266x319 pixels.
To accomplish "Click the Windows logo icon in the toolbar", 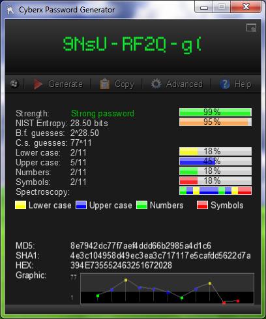I will coord(14,84).
